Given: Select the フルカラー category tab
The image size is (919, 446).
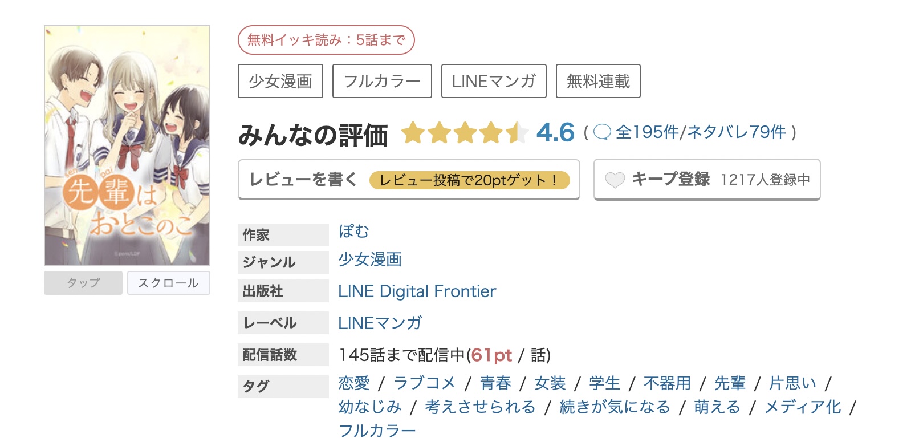Looking at the screenshot, I should pos(381,81).
